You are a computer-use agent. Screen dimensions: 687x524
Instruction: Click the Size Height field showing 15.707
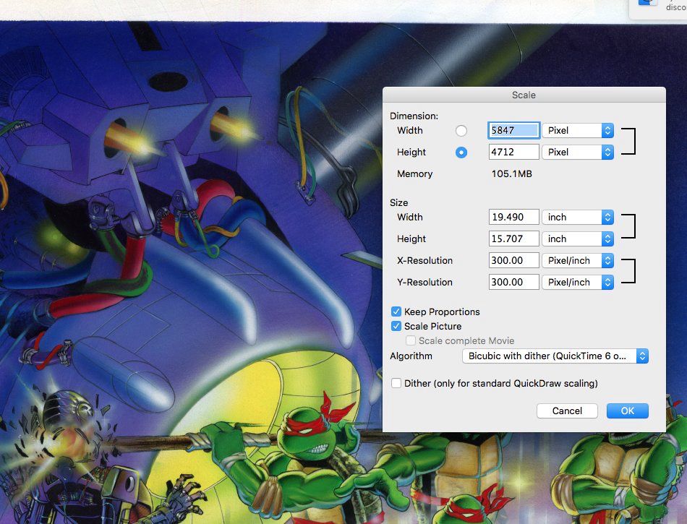click(x=513, y=239)
